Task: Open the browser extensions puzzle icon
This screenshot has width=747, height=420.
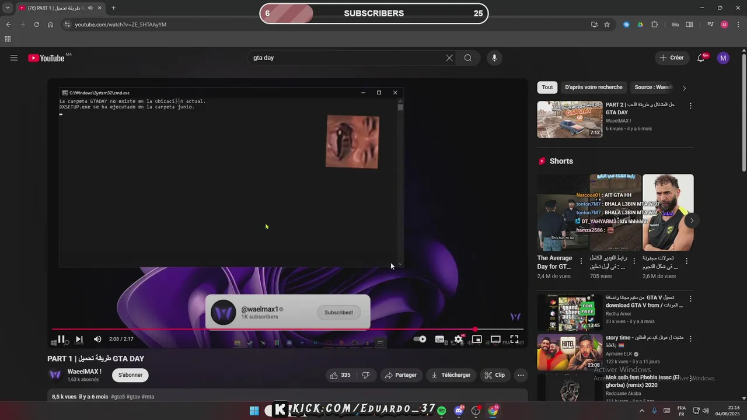Action: click(654, 24)
